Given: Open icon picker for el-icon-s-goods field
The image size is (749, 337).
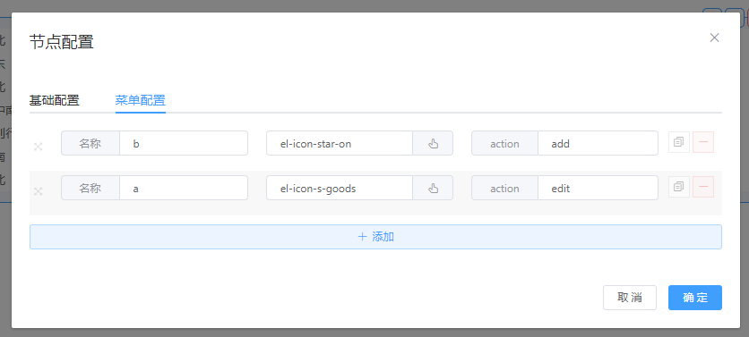Looking at the screenshot, I should (x=433, y=188).
